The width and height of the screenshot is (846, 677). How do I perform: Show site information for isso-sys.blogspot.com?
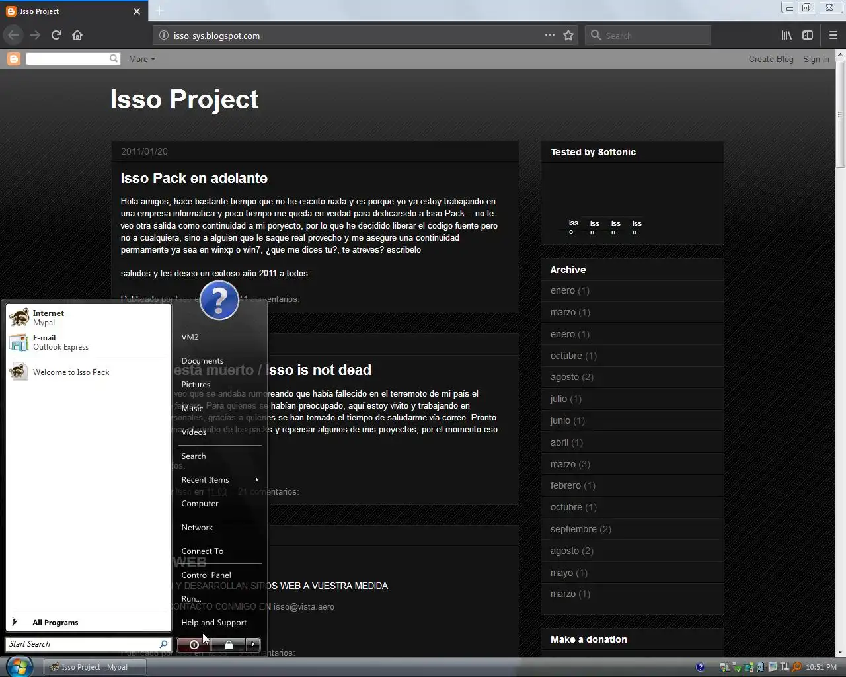pyautogui.click(x=164, y=36)
